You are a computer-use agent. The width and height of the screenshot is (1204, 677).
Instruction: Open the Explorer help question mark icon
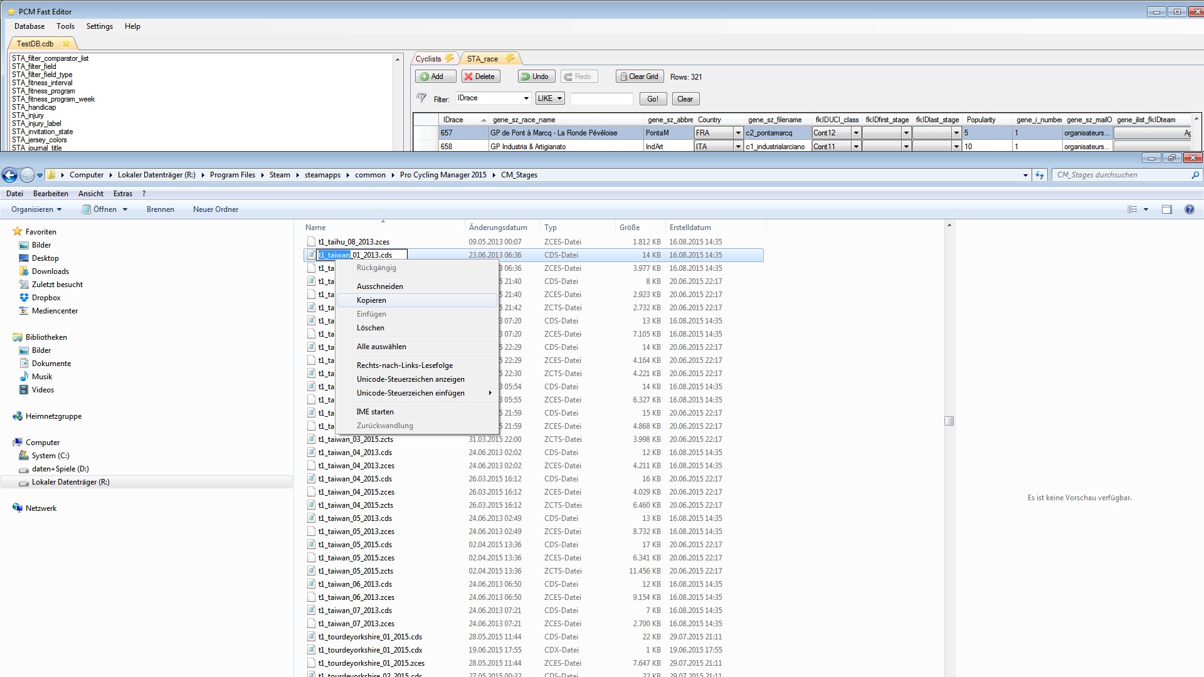tap(1189, 209)
